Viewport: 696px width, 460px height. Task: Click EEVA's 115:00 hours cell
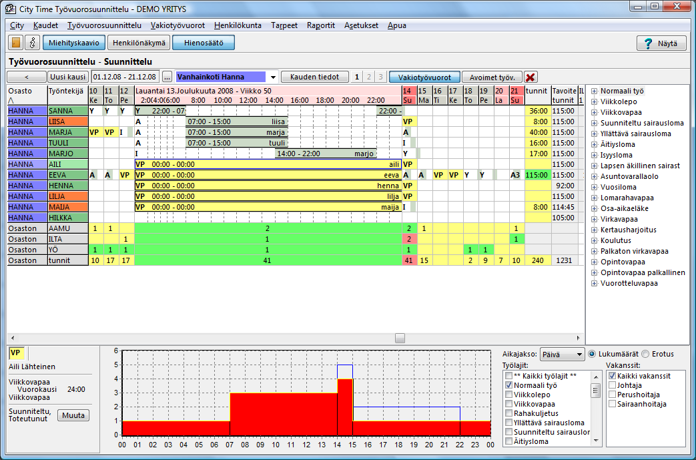[x=538, y=175]
